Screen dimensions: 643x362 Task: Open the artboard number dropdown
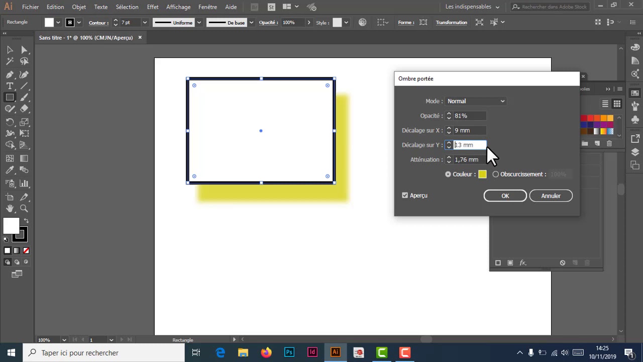click(111, 340)
